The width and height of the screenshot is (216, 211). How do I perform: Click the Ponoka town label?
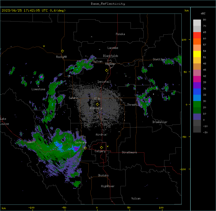click(x=120, y=34)
